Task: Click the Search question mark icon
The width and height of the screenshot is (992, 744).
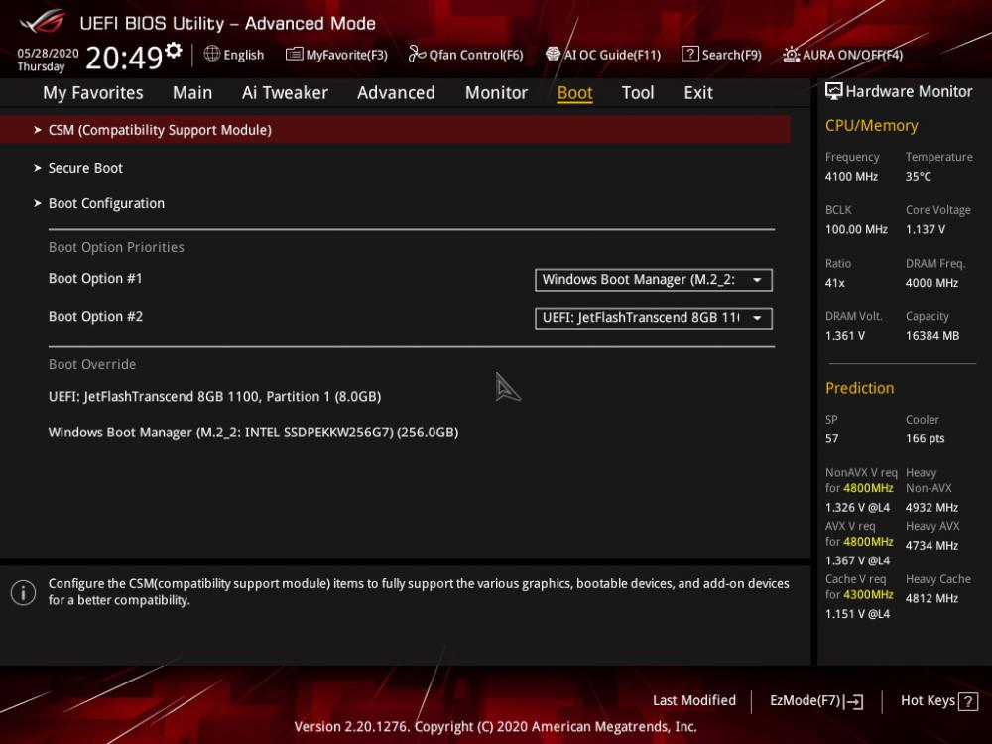Action: pos(689,54)
